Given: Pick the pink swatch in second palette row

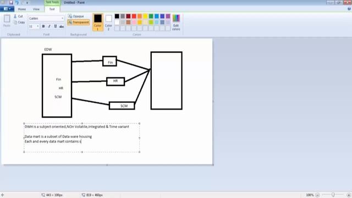Looking at the screenshot, I should (x=134, y=22).
